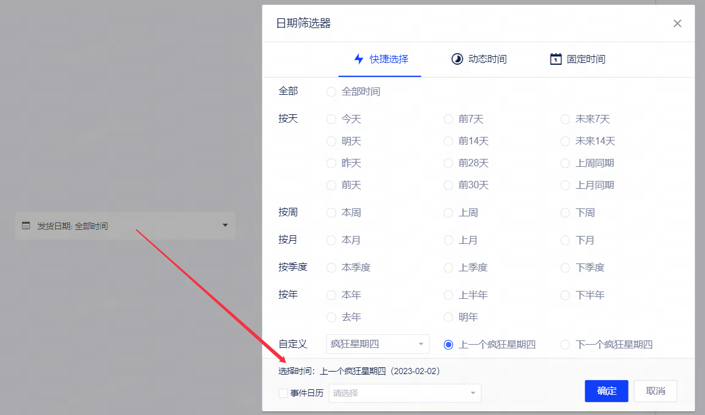This screenshot has height=415, width=705.
Task: Click the fixed time calendar icon
Action: click(x=555, y=59)
